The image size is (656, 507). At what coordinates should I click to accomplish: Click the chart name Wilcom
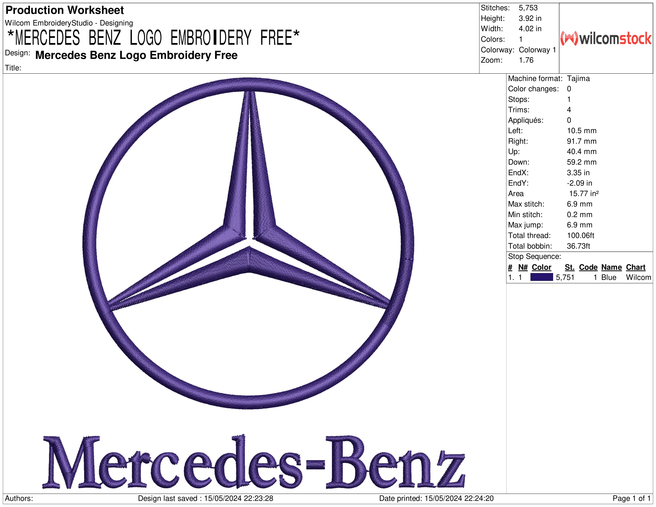638,278
